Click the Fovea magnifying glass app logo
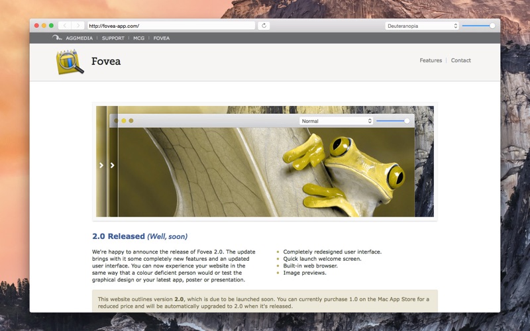Screen dimensions: 530x331 (x=70, y=62)
